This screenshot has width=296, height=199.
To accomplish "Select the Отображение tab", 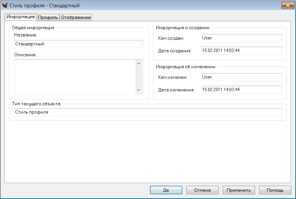I will [x=76, y=18].
